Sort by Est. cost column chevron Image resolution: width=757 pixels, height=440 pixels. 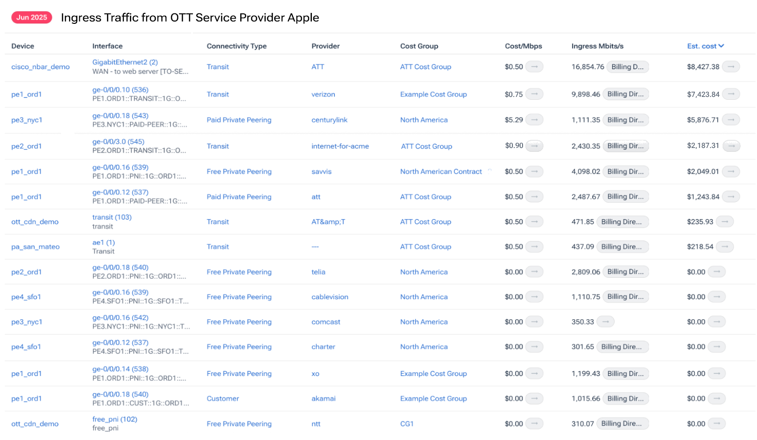click(721, 46)
